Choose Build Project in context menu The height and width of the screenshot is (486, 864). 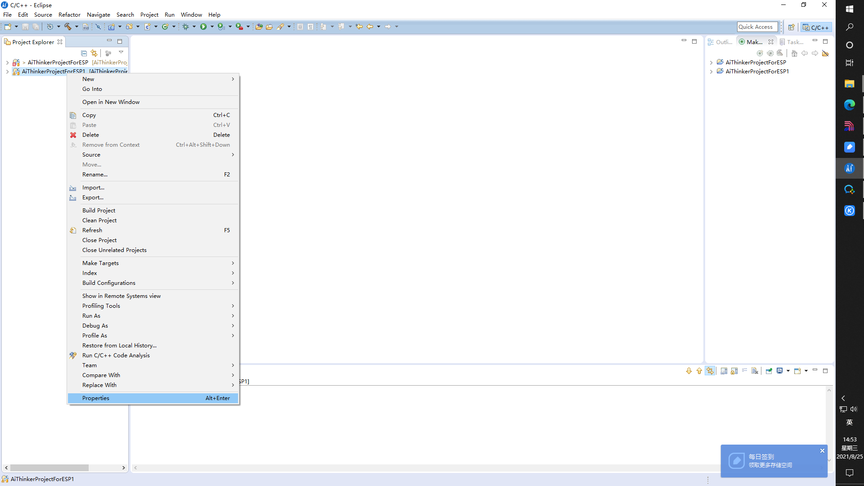(99, 211)
